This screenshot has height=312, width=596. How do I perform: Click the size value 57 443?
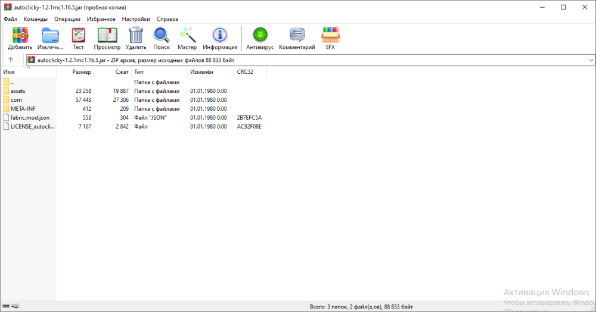83,100
